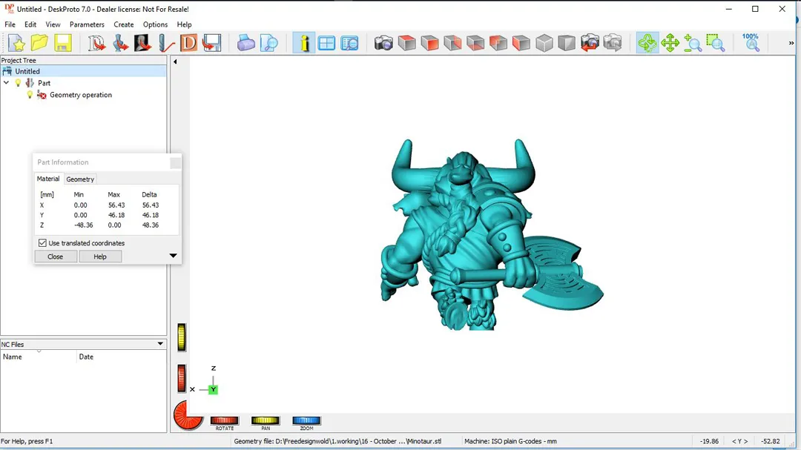801x450 pixels.
Task: Save project with the yellow floppy icon
Action: (x=62, y=43)
